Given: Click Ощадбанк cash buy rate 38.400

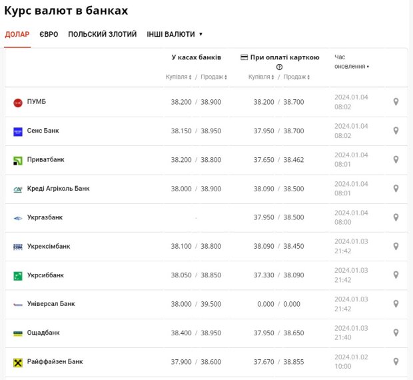Looking at the screenshot, I should point(181,333).
